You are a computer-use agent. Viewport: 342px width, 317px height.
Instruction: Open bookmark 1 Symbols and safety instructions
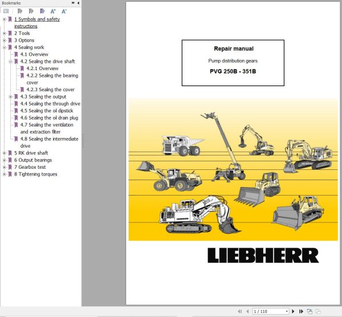[x=37, y=23]
